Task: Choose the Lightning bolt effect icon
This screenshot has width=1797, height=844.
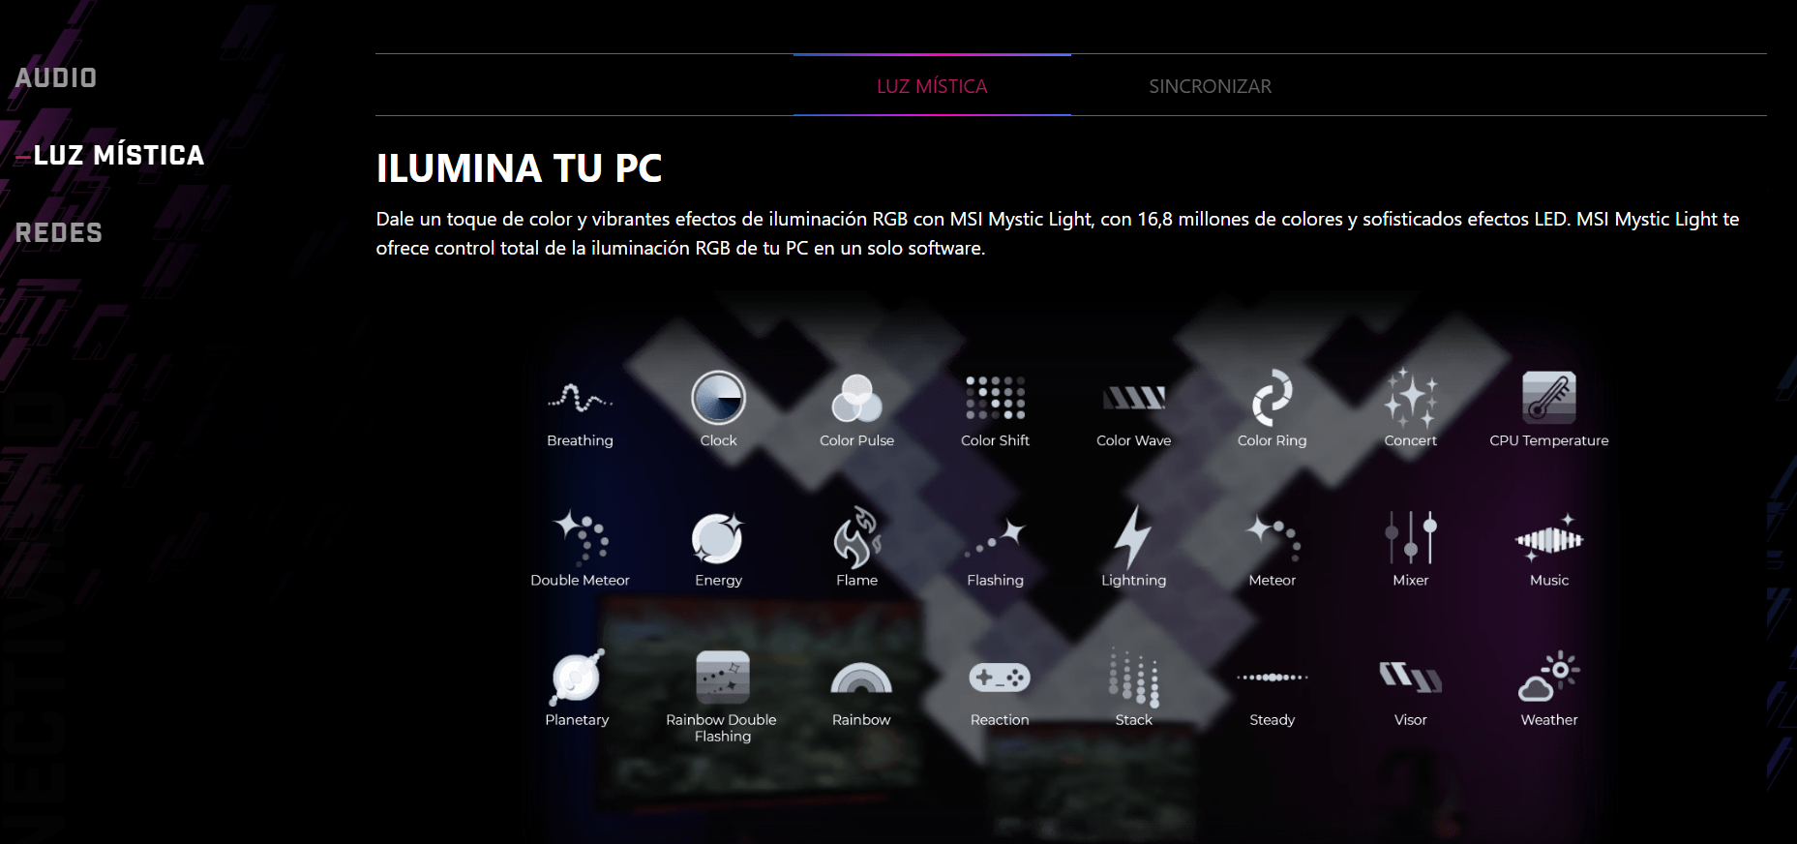Action: pos(1132,537)
